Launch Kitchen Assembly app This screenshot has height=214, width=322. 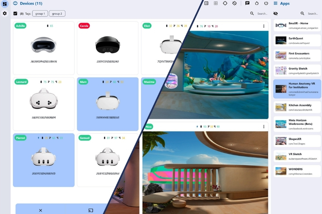(297, 107)
